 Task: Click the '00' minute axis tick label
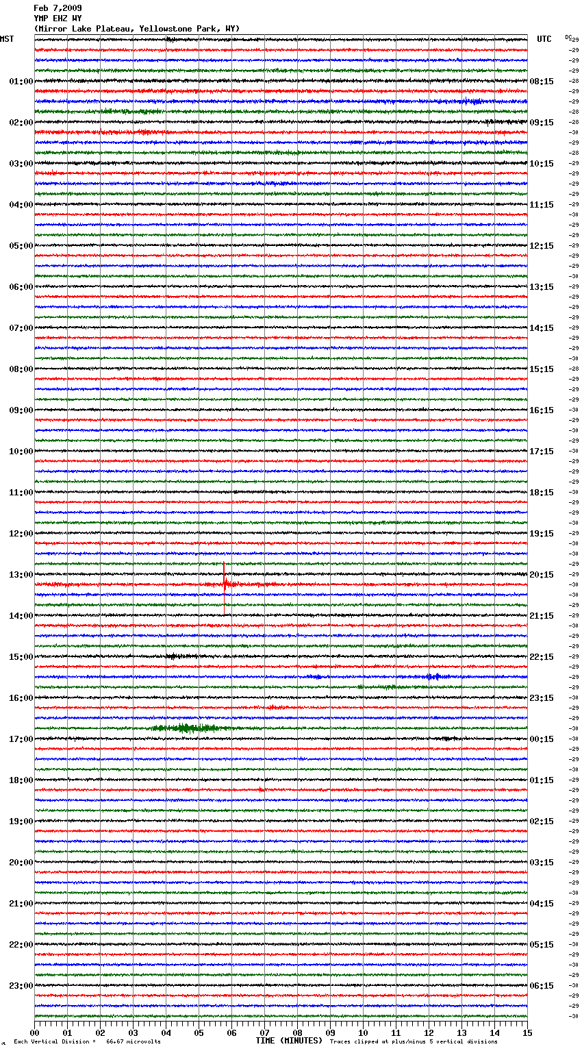(x=34, y=1033)
